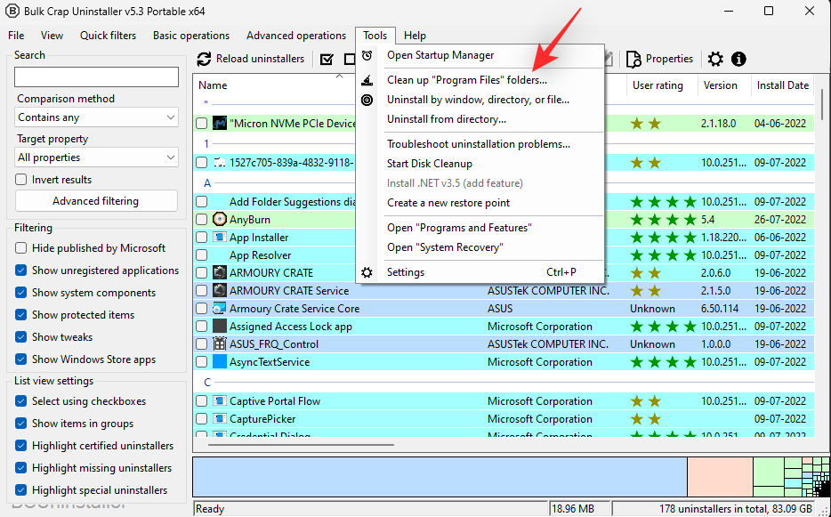Click the large blue treemap block

point(440,477)
